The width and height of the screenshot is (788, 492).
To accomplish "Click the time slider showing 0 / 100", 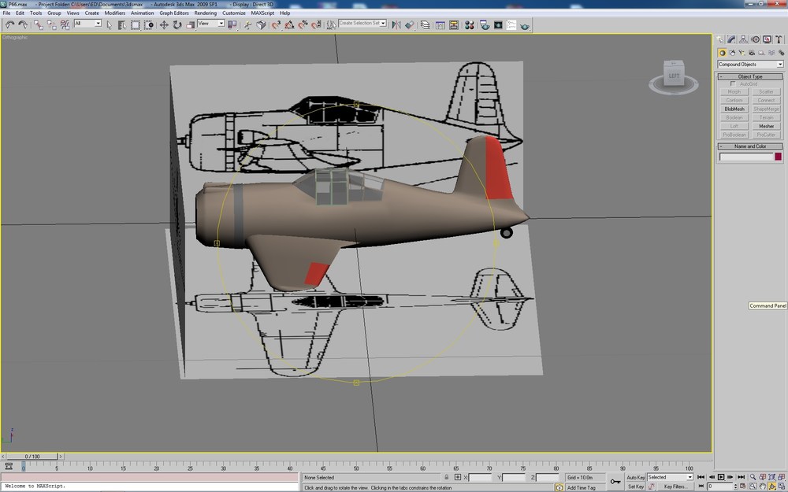I will [32, 457].
